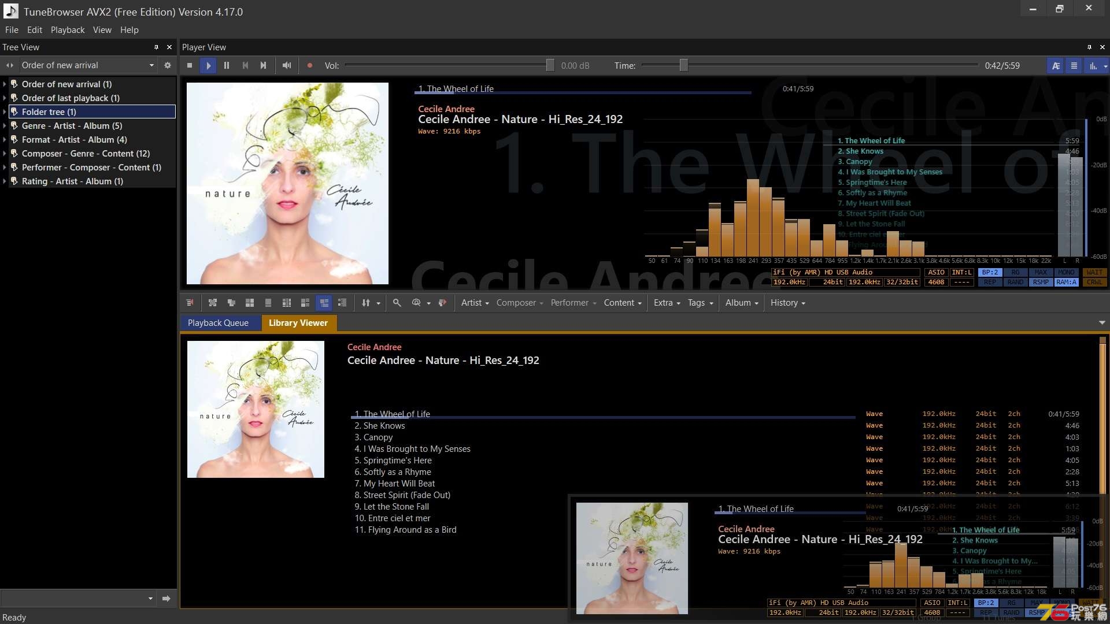Screen dimensions: 1110x624
Task: Click the magnifier search icon
Action: 397,303
